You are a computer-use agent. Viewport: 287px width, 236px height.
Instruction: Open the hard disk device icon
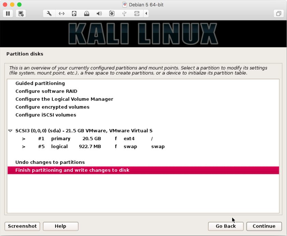tap(74, 14)
